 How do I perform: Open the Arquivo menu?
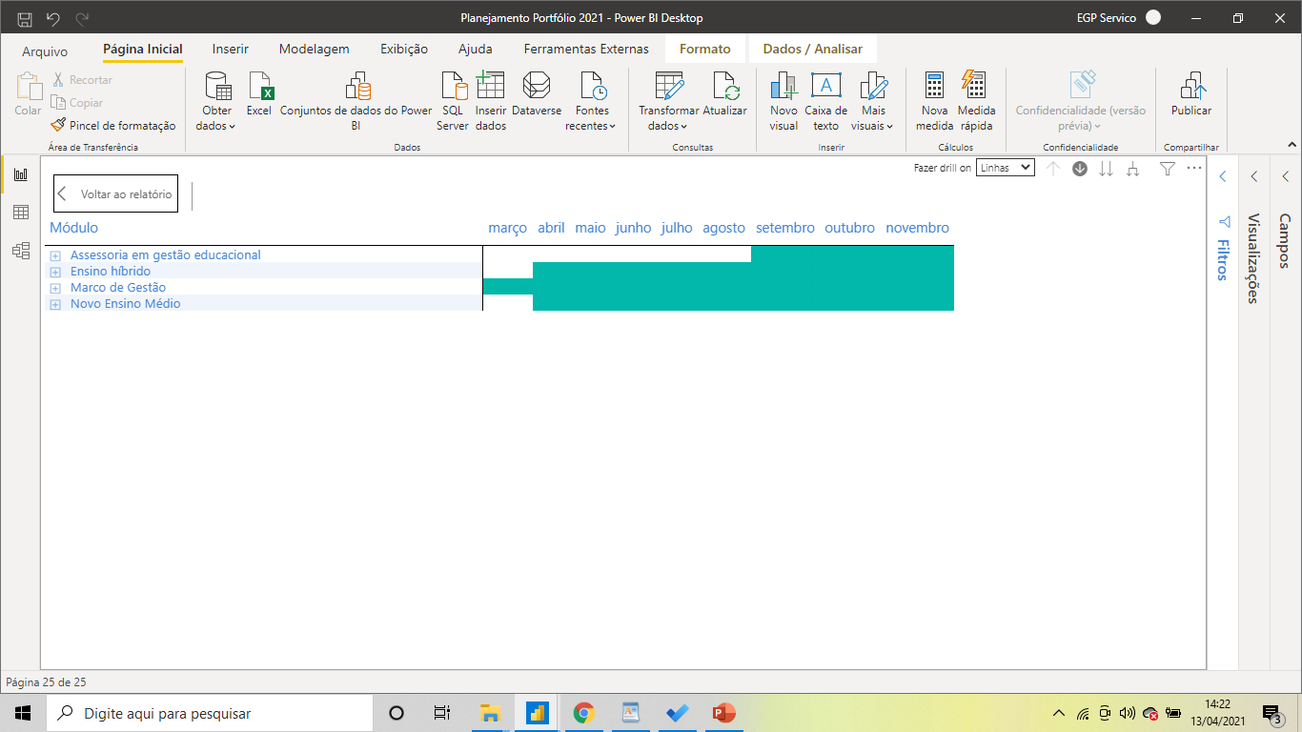pyautogui.click(x=45, y=51)
